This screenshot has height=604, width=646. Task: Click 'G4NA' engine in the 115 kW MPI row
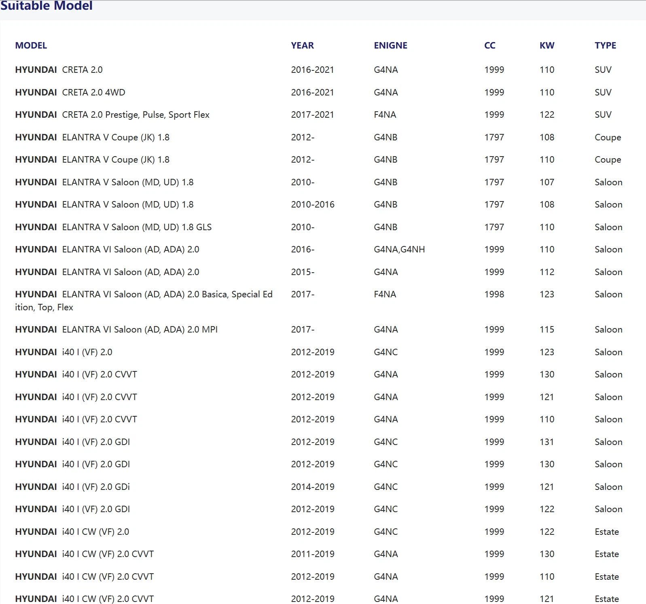point(385,330)
